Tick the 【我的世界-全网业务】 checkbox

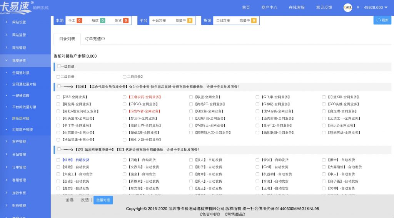pyautogui.click(x=124, y=126)
